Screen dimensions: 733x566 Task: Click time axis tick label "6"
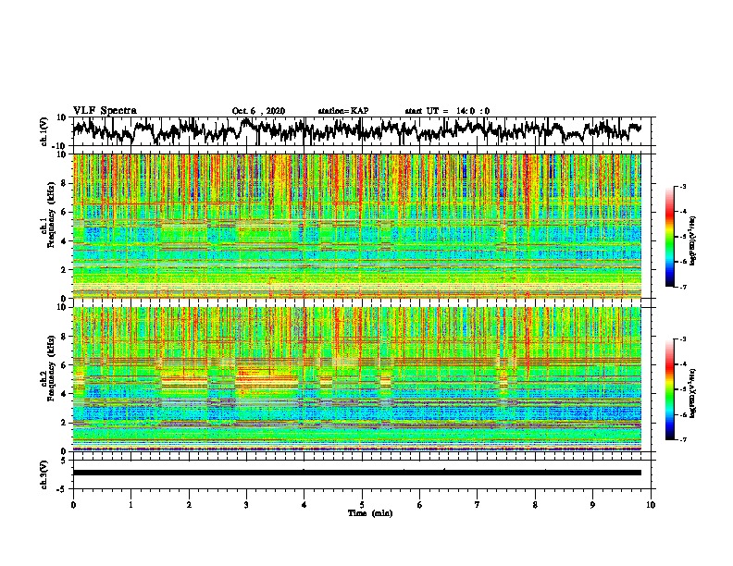pyautogui.click(x=420, y=505)
